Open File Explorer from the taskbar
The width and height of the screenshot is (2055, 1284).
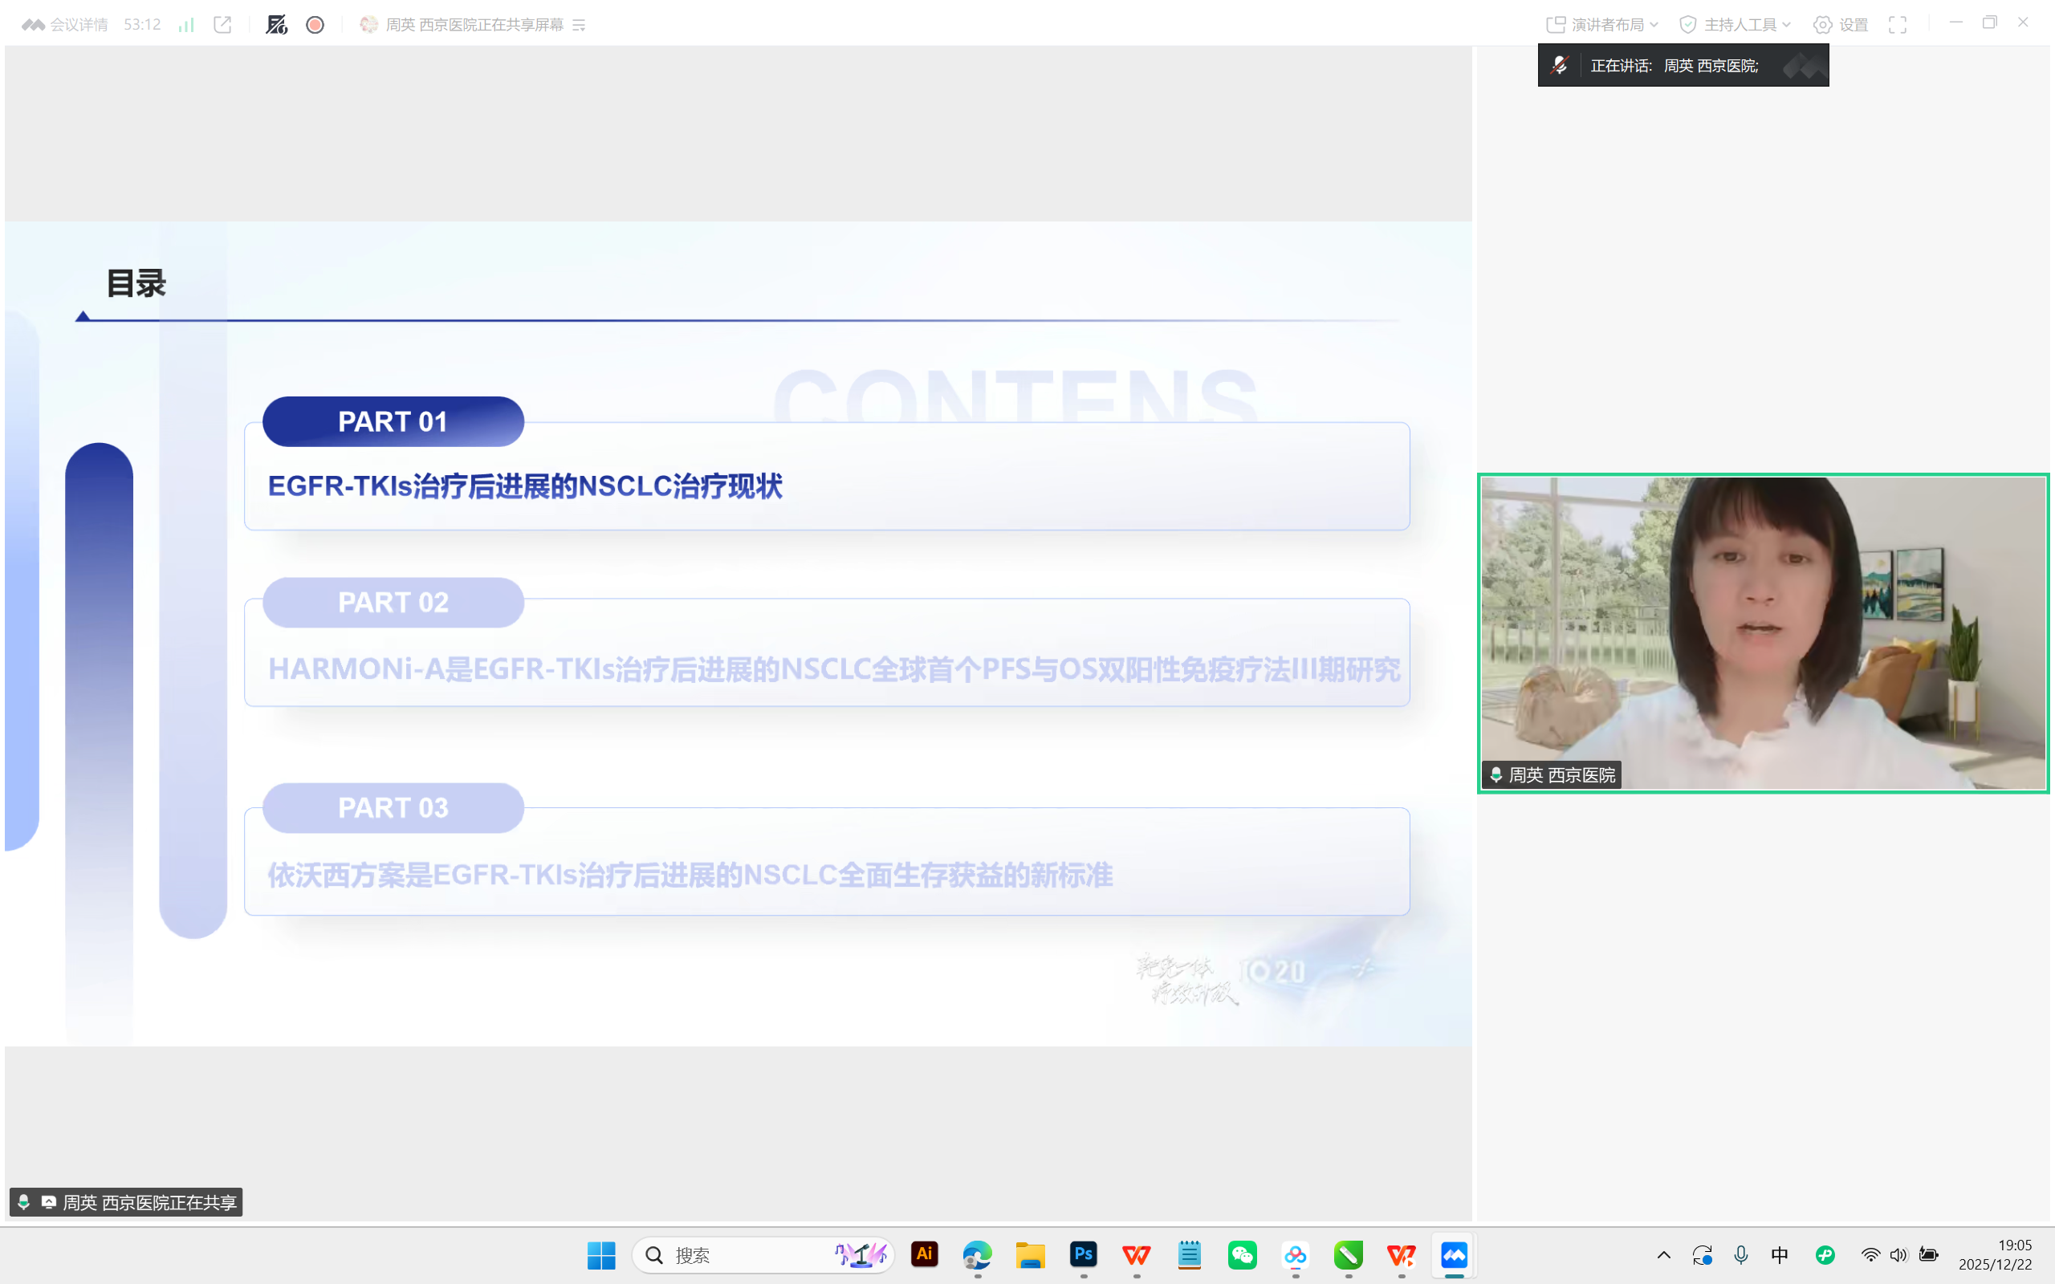[x=1030, y=1254]
